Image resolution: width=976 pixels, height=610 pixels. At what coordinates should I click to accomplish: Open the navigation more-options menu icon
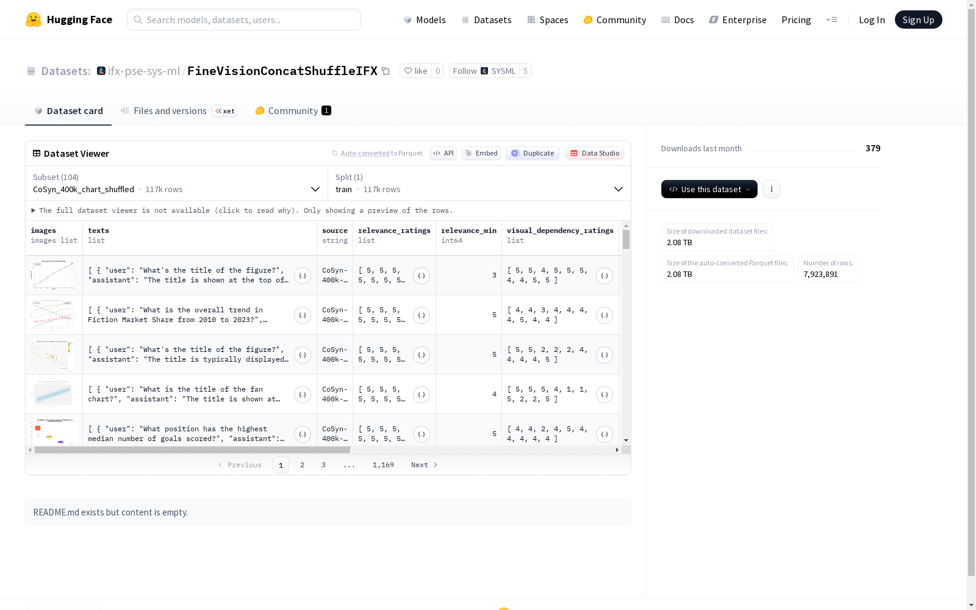pyautogui.click(x=831, y=20)
